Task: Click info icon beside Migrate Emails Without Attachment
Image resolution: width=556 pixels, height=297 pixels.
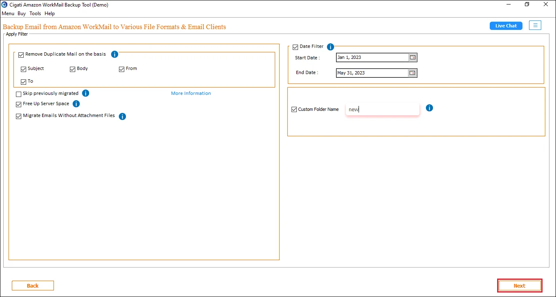Action: [122, 117]
